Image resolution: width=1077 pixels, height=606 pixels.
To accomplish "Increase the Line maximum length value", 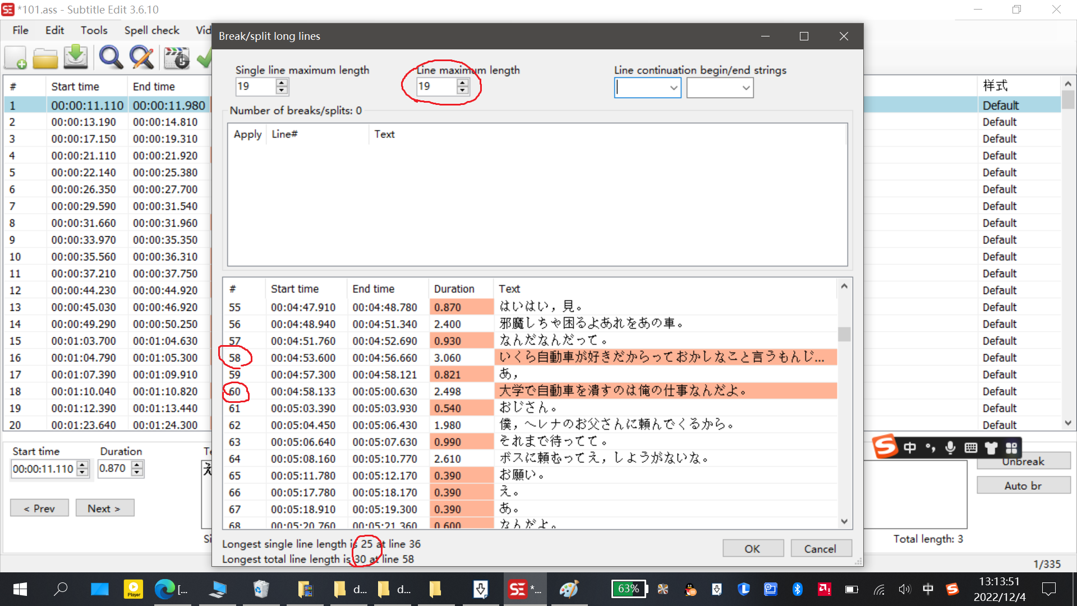I will pyautogui.click(x=462, y=83).
